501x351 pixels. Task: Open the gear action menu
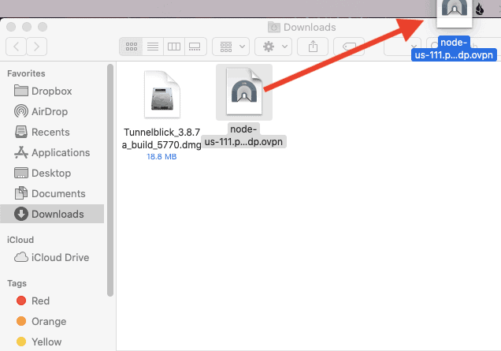273,47
